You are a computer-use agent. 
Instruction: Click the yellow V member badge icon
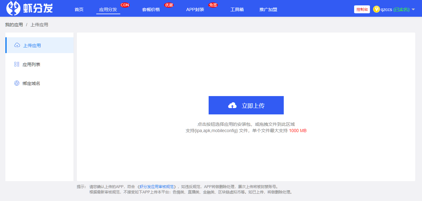tap(376, 9)
